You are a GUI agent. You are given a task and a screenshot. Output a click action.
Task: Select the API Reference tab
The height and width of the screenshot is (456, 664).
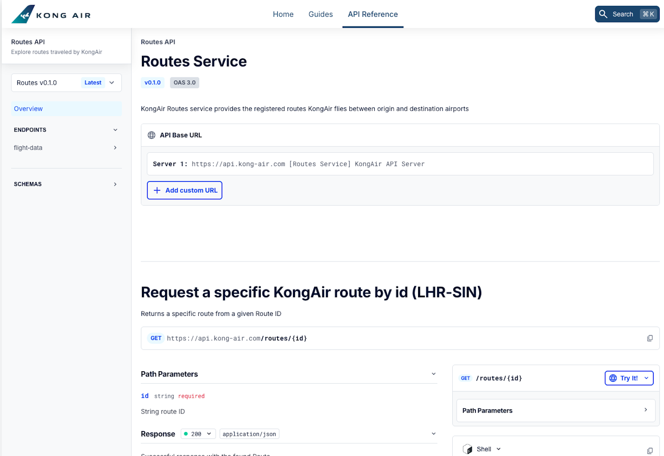(372, 14)
